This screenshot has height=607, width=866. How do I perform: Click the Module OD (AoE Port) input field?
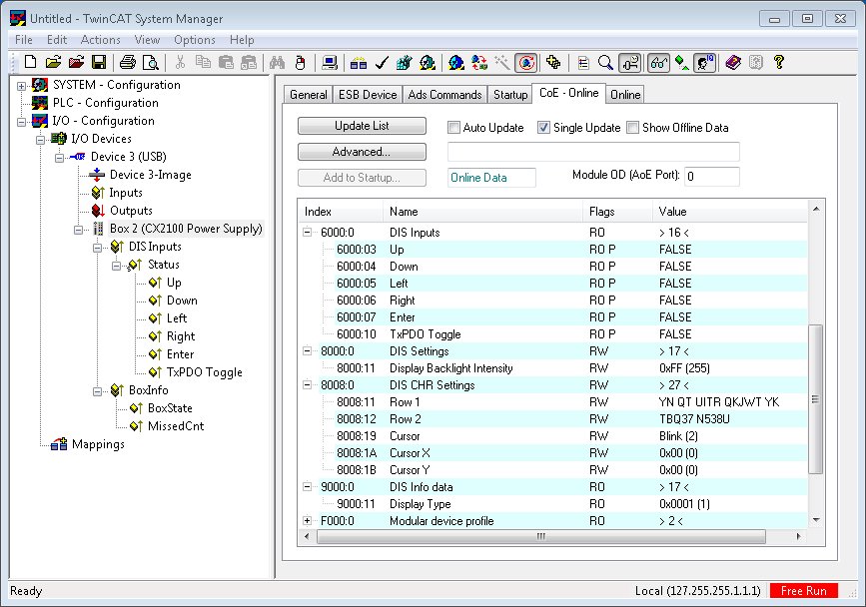coord(711,177)
